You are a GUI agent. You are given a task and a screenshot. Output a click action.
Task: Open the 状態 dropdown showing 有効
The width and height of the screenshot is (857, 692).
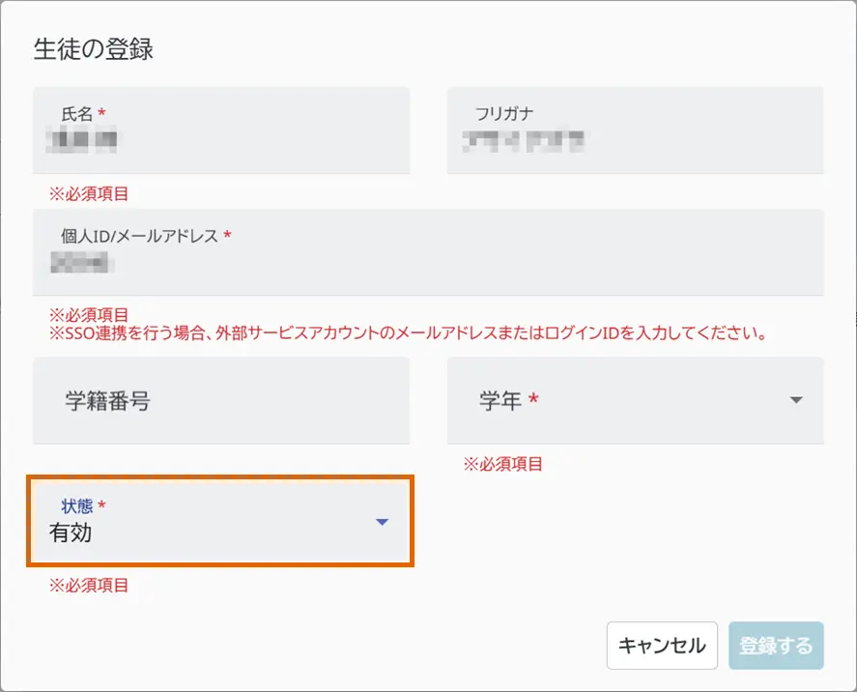(221, 521)
